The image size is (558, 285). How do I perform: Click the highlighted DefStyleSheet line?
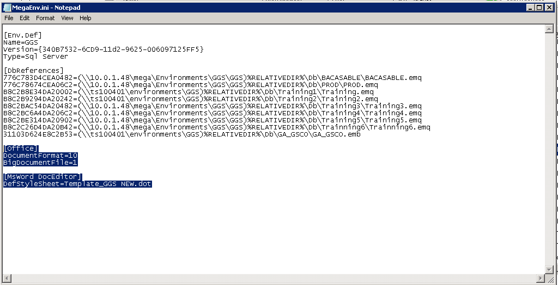tap(77, 184)
